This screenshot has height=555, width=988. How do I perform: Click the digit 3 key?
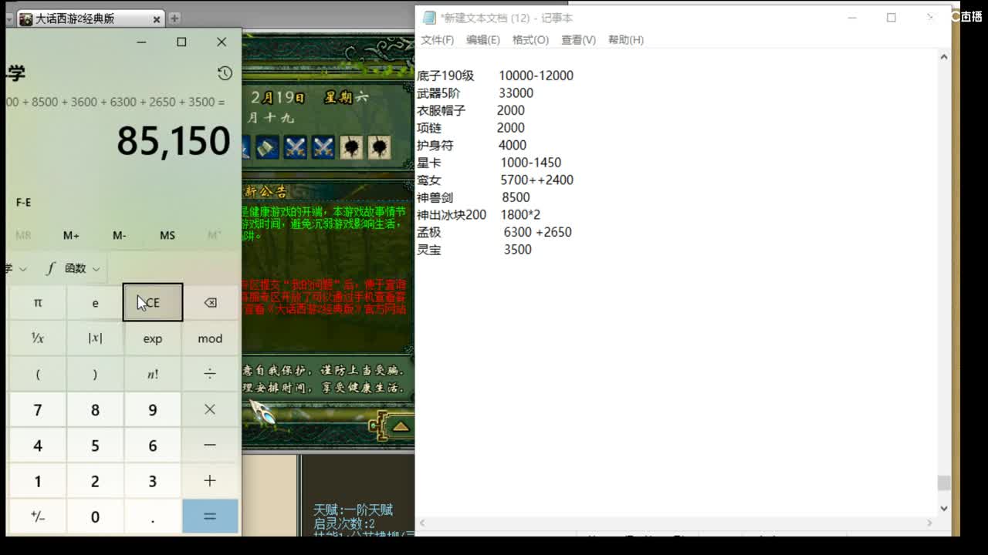(x=153, y=480)
